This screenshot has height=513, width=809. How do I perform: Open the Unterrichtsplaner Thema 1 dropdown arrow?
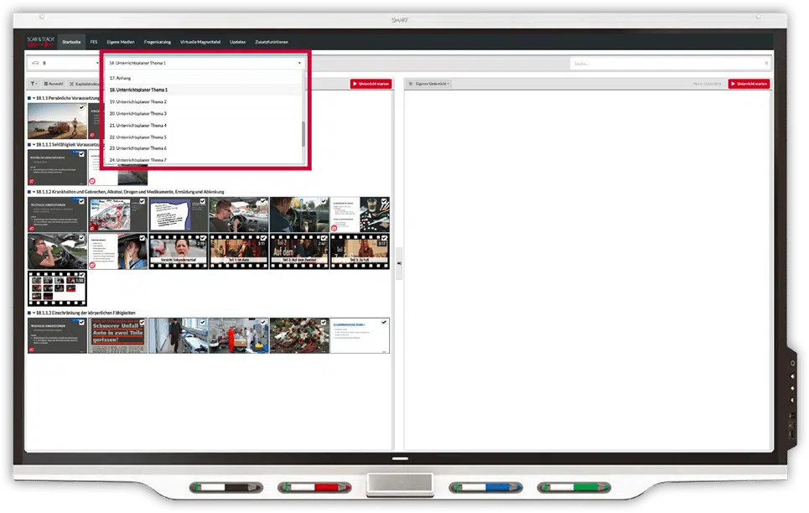click(x=299, y=63)
